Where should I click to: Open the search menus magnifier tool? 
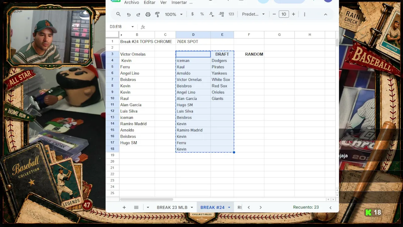pos(118,14)
